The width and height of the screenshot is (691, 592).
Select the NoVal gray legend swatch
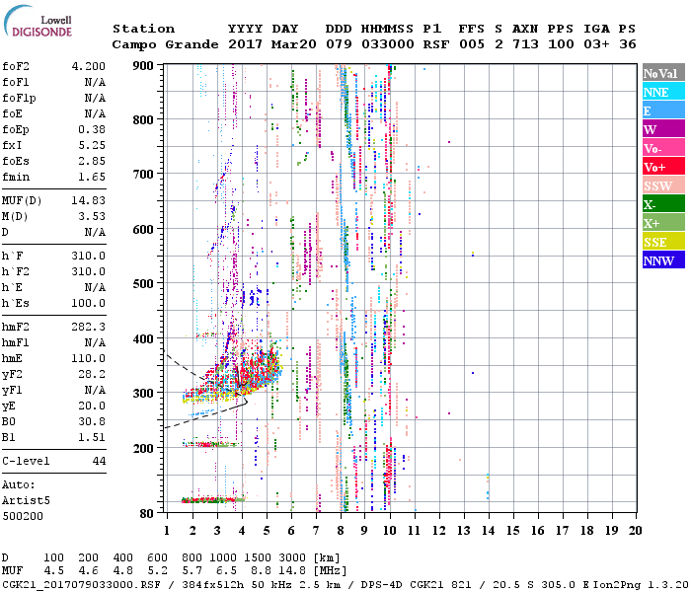point(663,73)
